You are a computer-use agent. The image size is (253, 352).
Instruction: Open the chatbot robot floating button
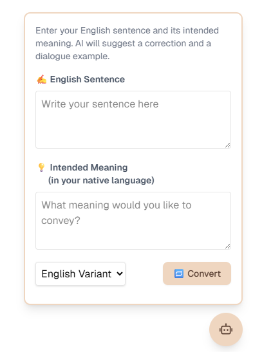coord(225,329)
